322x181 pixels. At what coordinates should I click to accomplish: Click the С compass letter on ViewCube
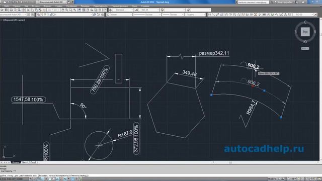pos(305,22)
